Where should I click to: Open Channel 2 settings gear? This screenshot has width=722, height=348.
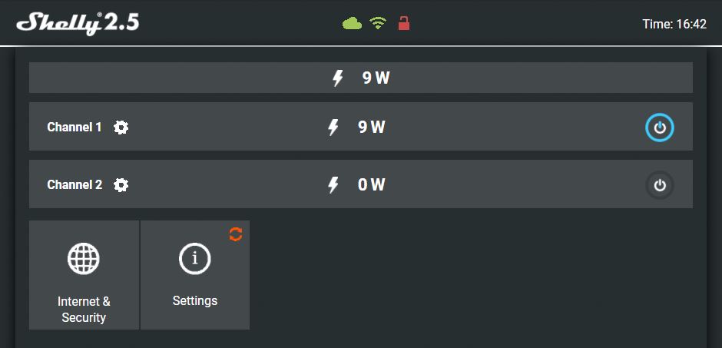click(121, 185)
